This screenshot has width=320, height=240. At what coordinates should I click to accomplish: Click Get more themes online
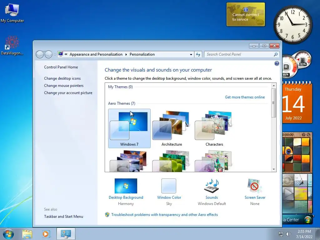[245, 97]
